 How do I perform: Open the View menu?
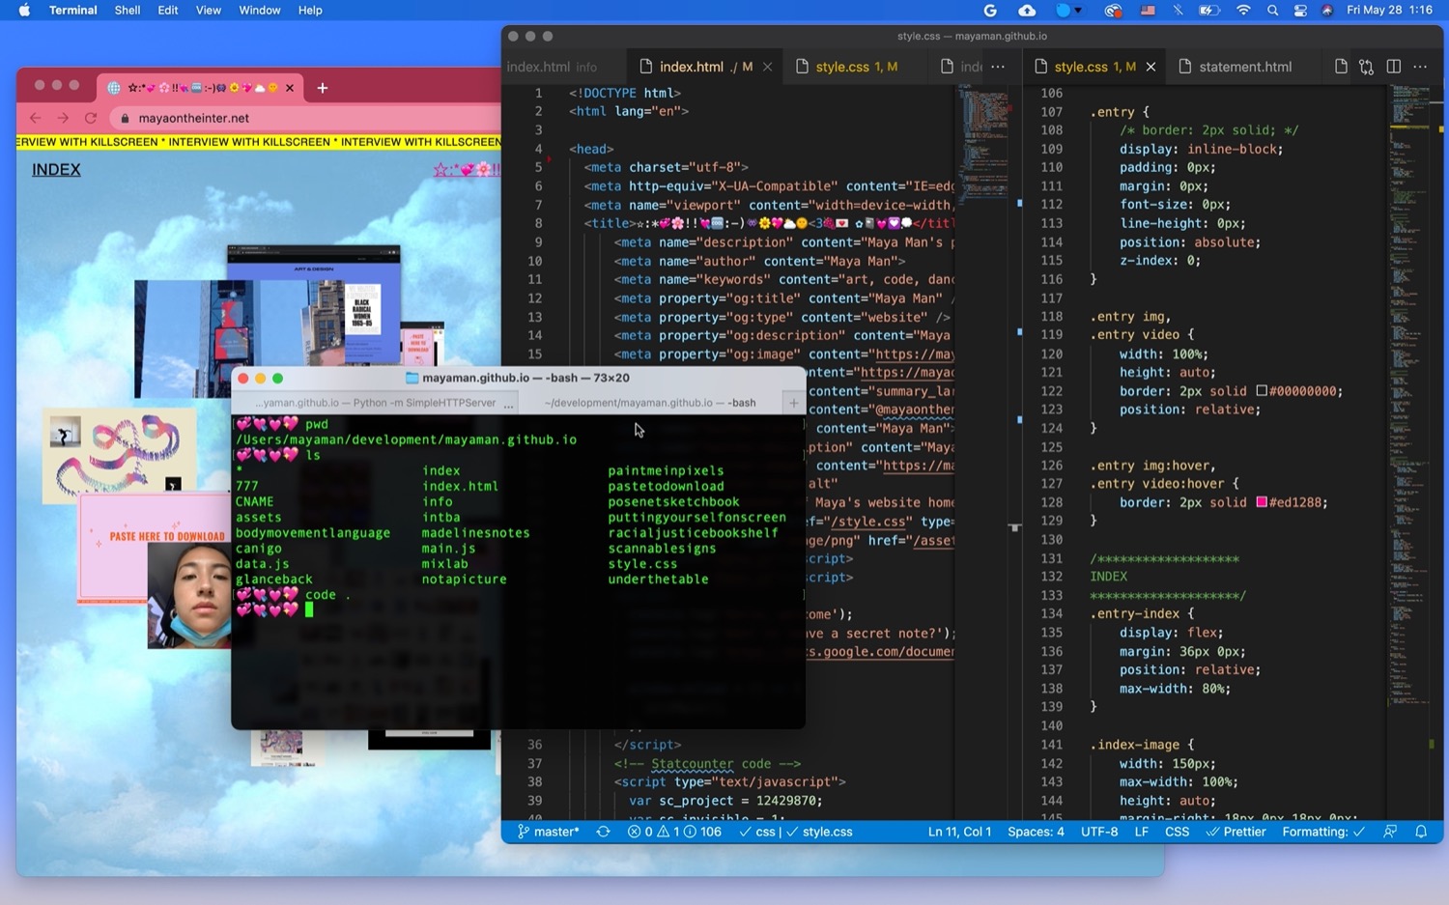(209, 11)
